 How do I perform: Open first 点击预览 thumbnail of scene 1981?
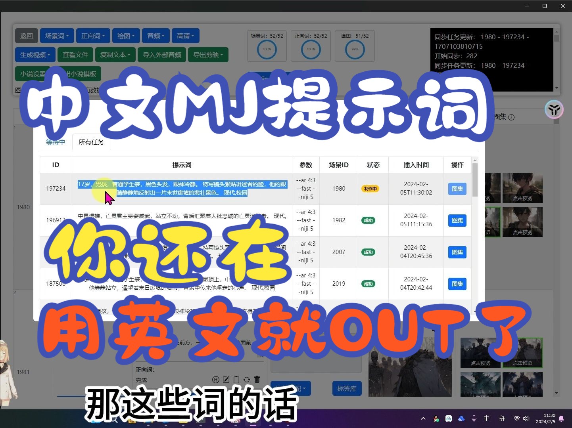[480, 353]
